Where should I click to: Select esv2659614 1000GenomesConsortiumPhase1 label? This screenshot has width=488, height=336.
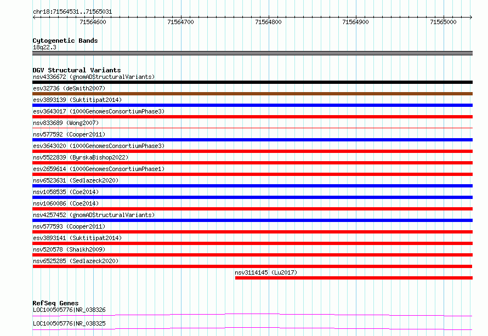[x=99, y=169]
